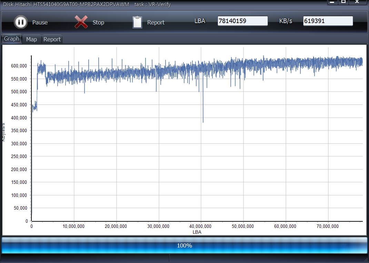Click the round Pause icon
Screen dimensions: 369x263
20,22
